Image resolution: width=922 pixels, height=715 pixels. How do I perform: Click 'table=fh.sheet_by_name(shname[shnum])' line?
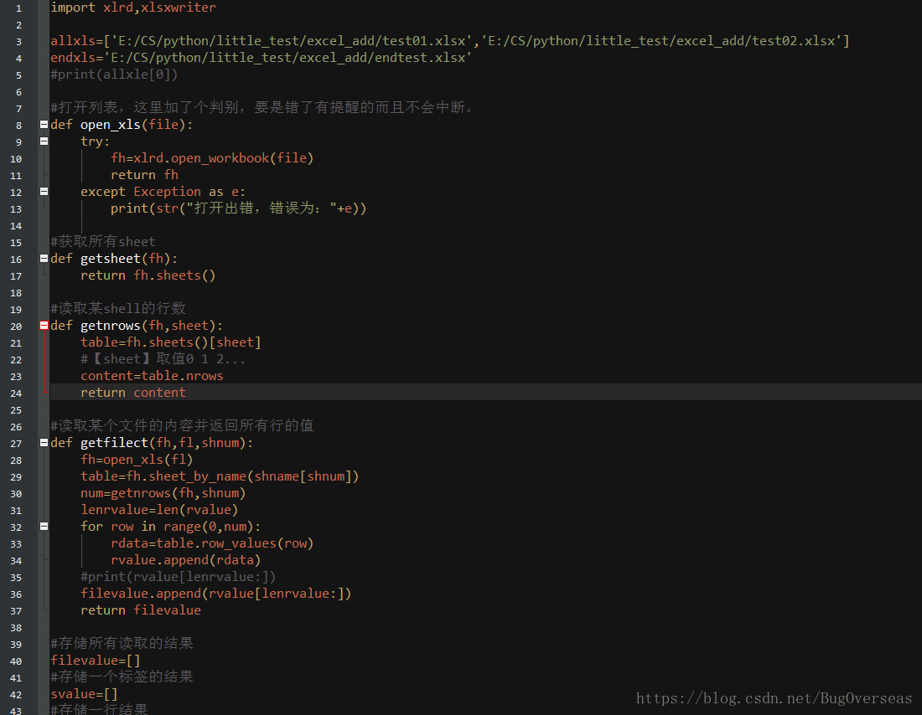pyautogui.click(x=220, y=476)
